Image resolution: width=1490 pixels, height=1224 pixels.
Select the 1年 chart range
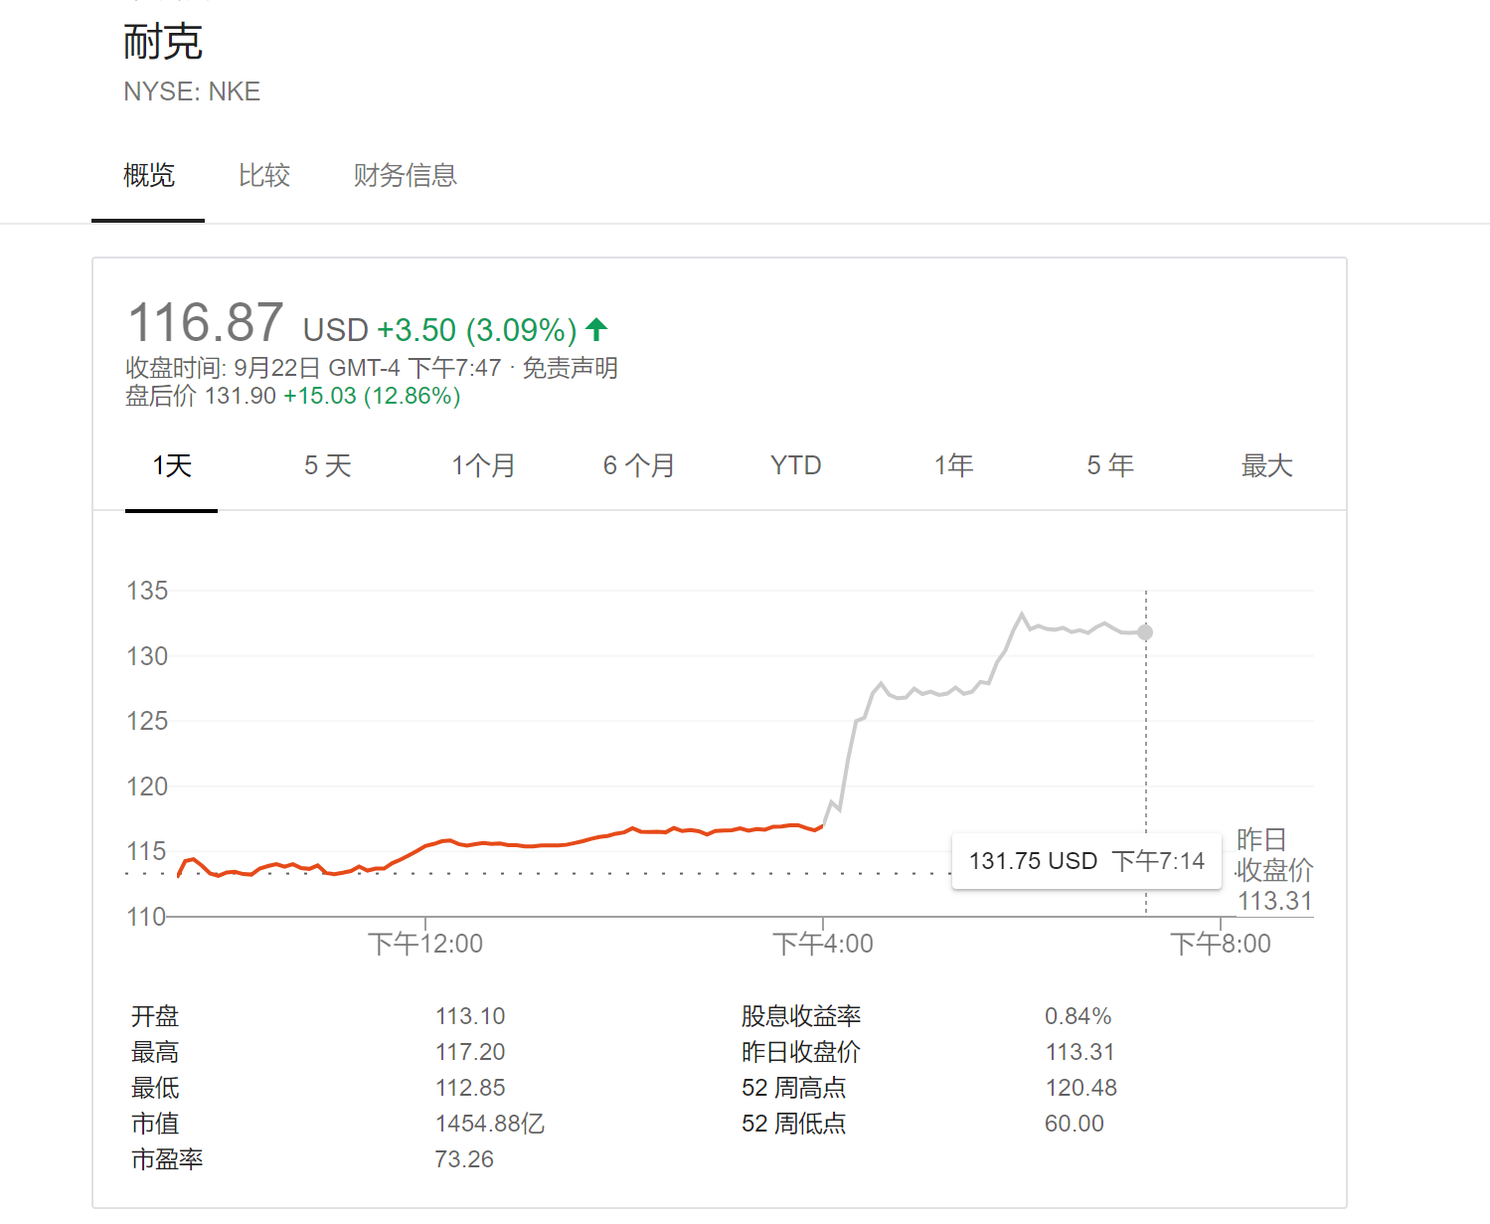click(x=953, y=466)
